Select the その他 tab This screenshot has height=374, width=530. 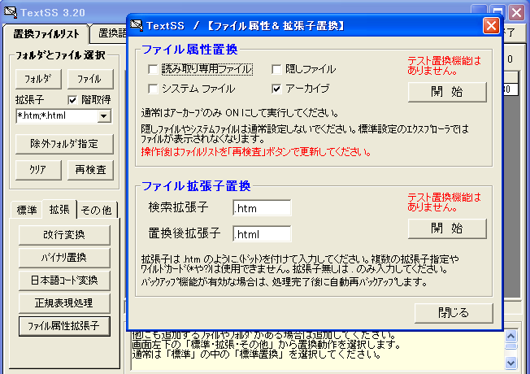(x=97, y=210)
